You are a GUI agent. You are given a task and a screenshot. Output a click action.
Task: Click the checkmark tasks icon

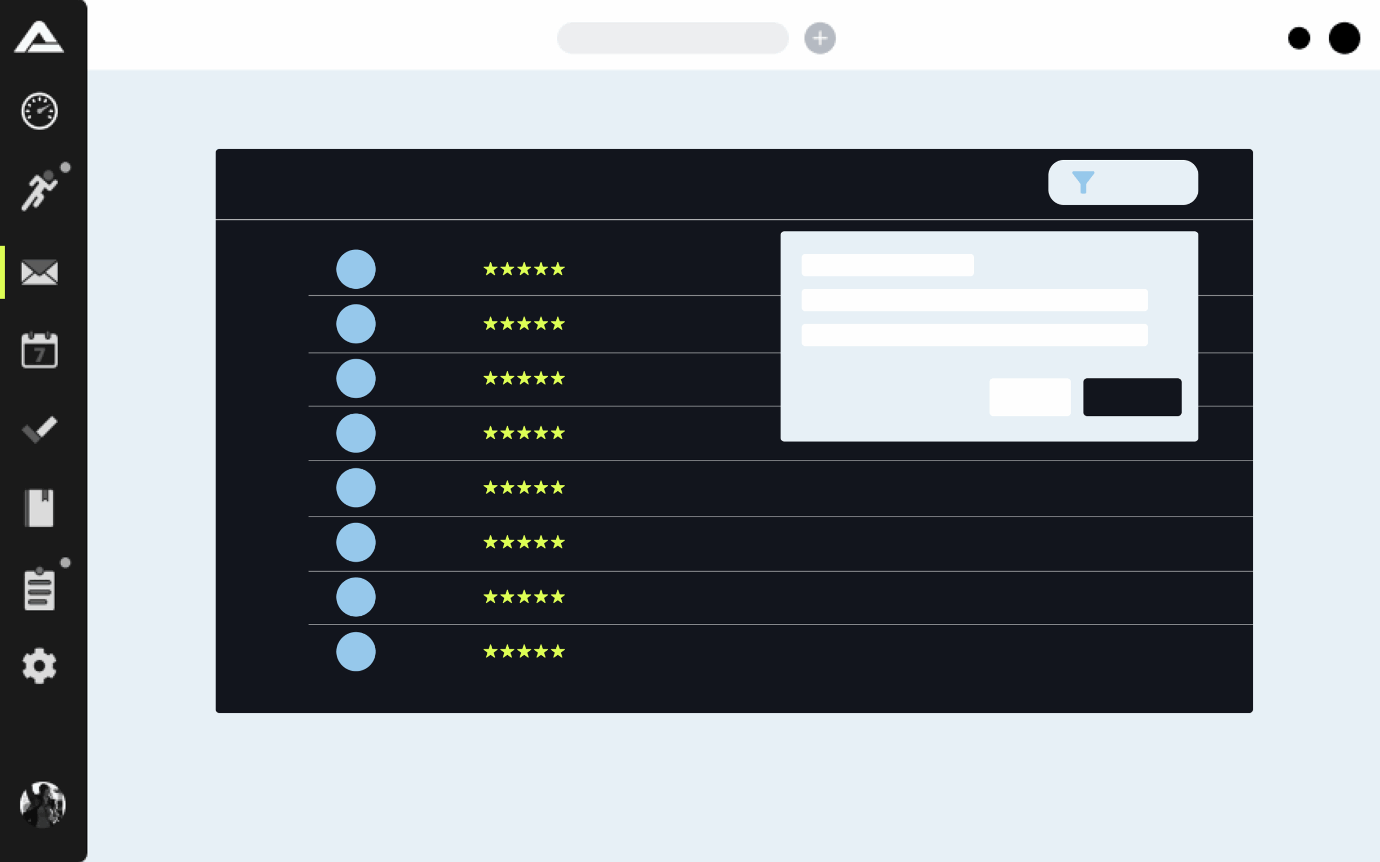(x=39, y=429)
